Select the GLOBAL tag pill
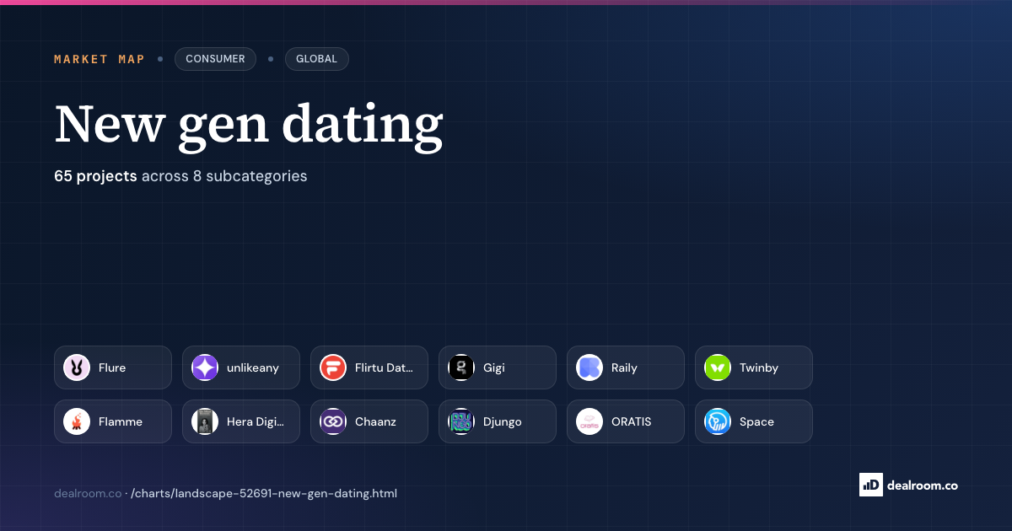 [316, 59]
